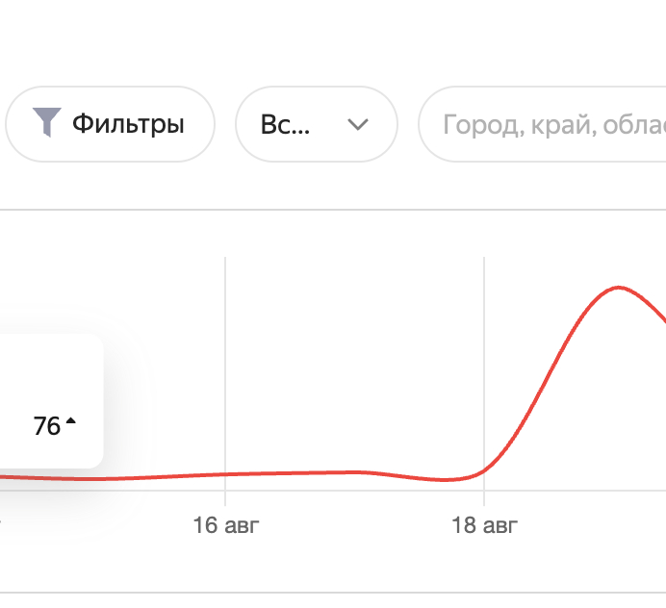Expand the Вс... dropdown
This screenshot has height=608, width=666.
pyautogui.click(x=317, y=124)
